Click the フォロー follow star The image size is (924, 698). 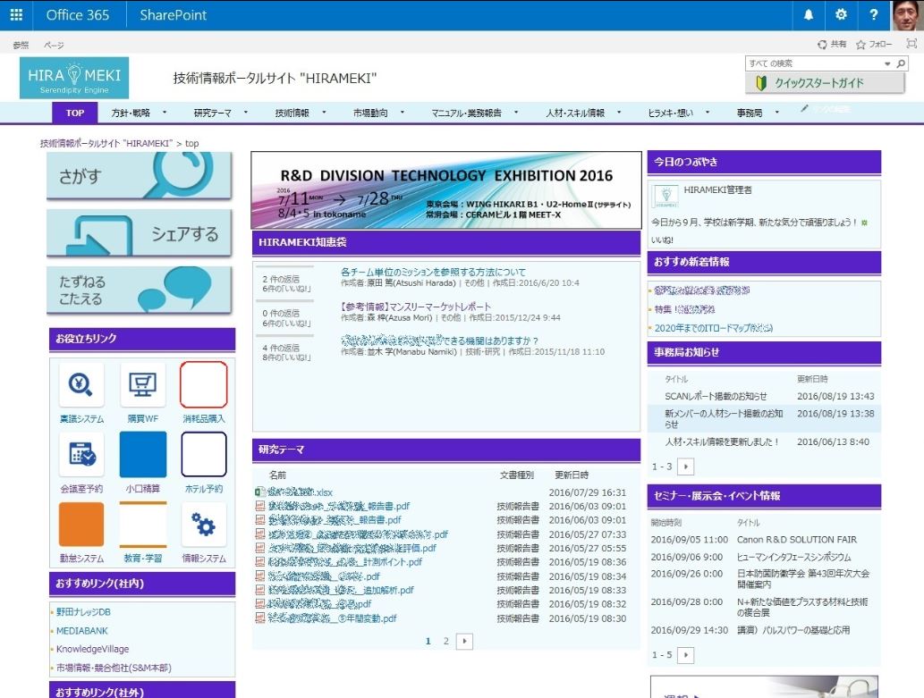(x=861, y=44)
